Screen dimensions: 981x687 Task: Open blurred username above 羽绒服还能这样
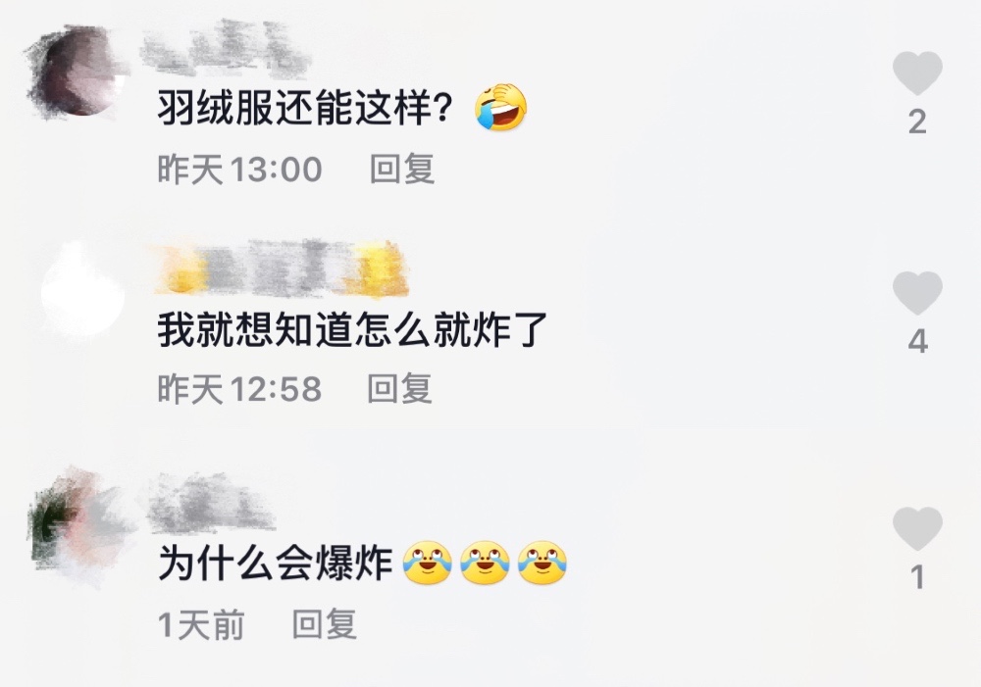(226, 47)
